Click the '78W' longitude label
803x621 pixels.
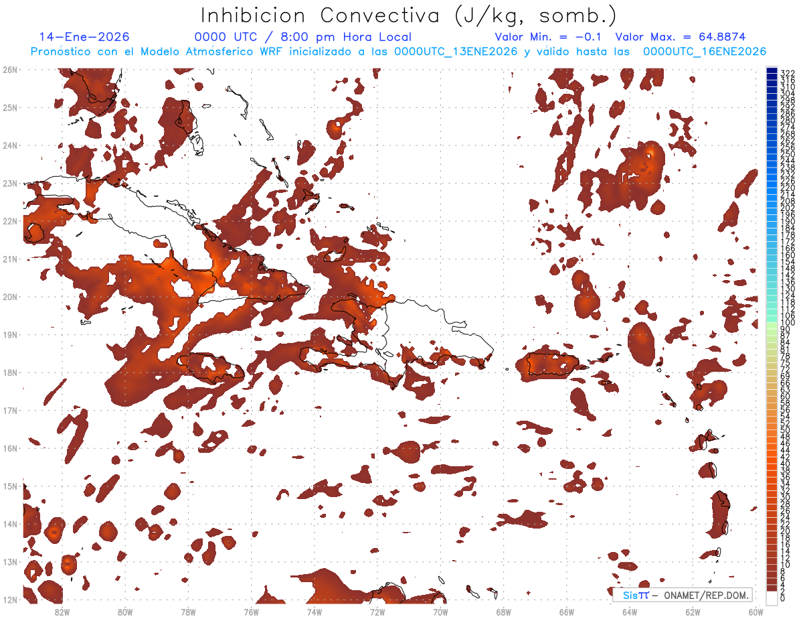click(x=188, y=611)
